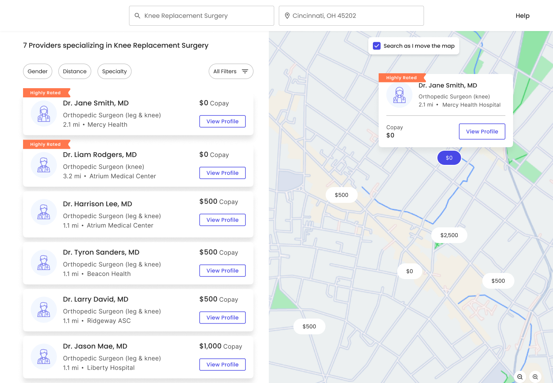Click the Knee Replacement Surgery search field

[206, 16]
